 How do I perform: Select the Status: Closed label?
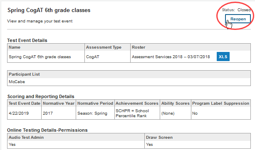click(x=236, y=10)
